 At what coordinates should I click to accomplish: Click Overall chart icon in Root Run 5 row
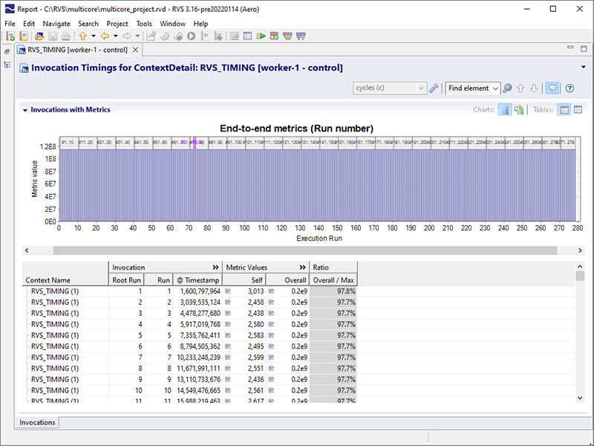pos(271,335)
